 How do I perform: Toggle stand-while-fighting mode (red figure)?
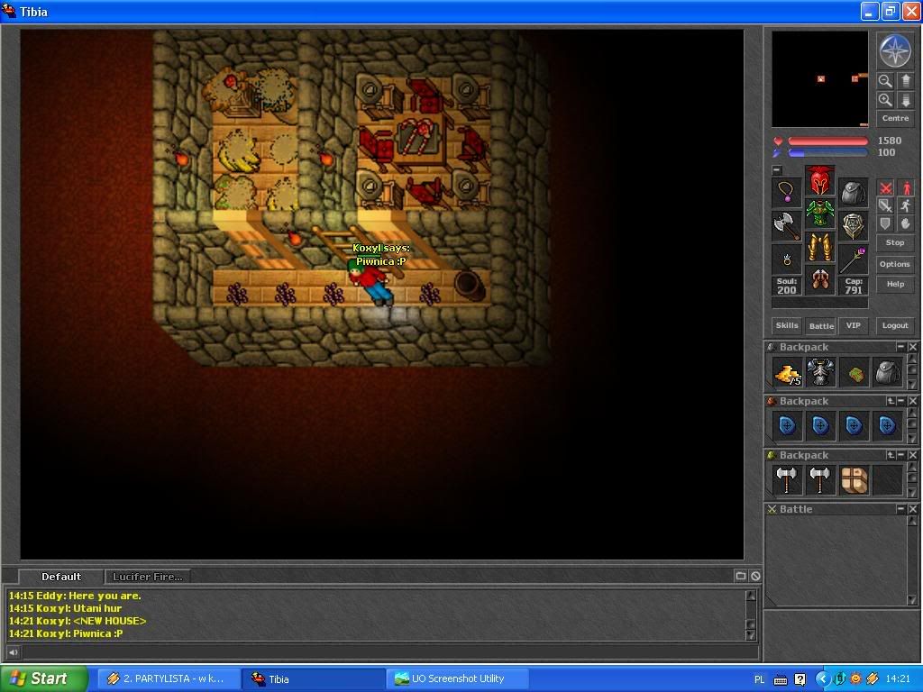(x=906, y=187)
